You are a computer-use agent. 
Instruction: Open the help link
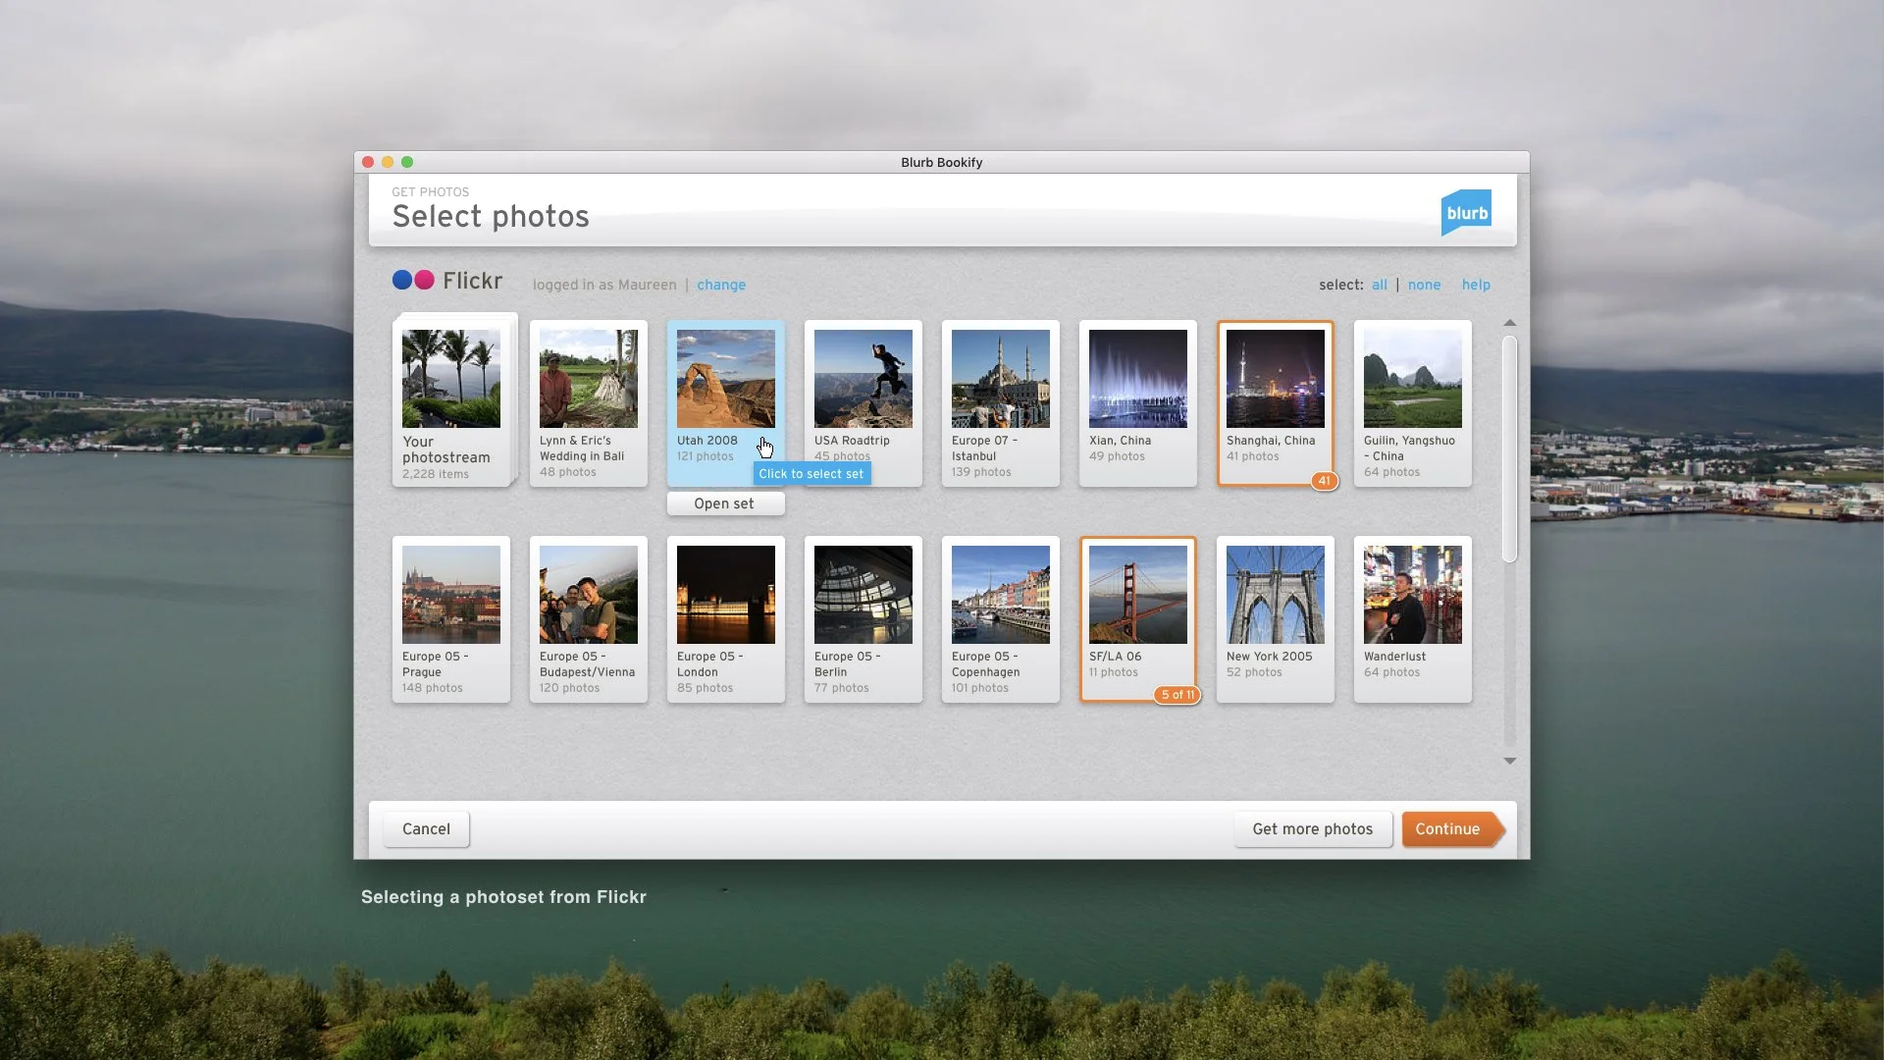coord(1476,285)
